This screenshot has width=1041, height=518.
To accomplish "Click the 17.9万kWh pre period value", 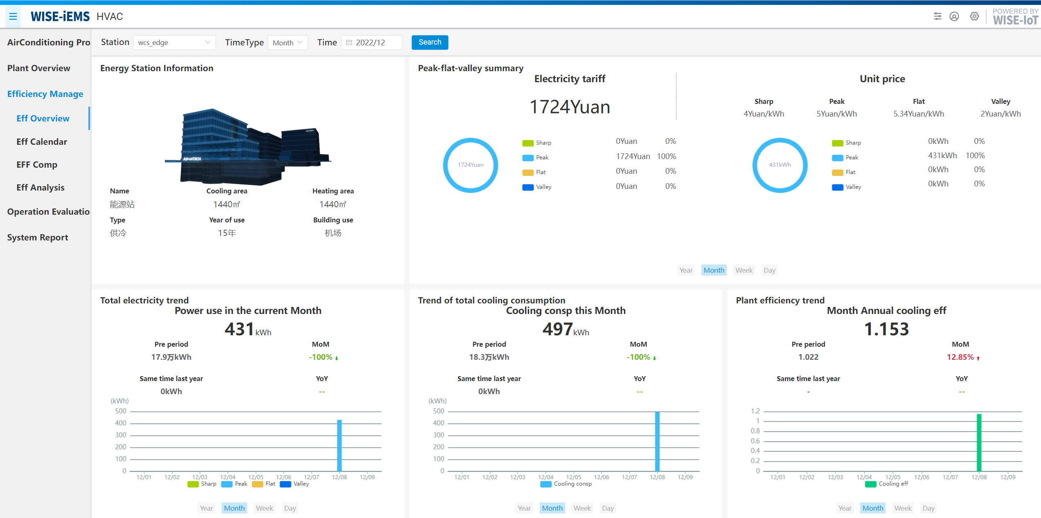I will [x=171, y=357].
